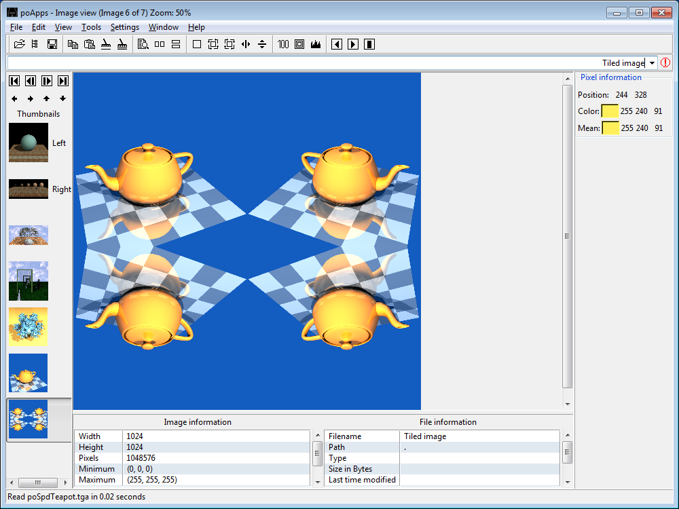Select the Right spheres thumbnail
Screen dimensions: 679x509
[29, 189]
